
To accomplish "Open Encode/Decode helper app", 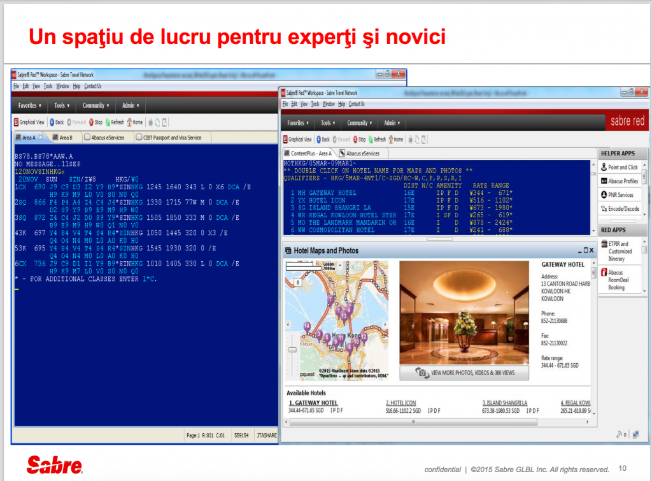I will (620, 208).
